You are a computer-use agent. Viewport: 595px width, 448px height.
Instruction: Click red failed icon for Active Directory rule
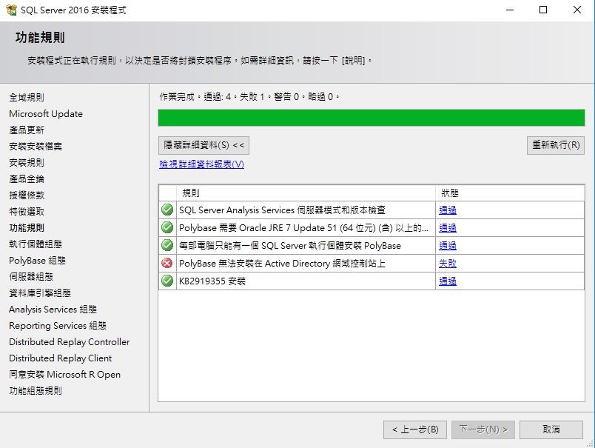(167, 263)
